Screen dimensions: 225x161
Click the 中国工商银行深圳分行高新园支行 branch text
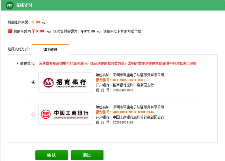point(138,117)
